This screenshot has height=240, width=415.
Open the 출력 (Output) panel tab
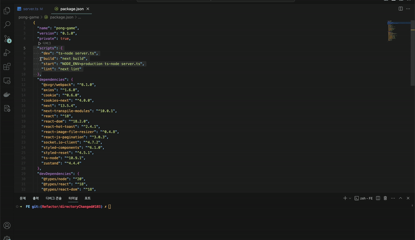(36, 198)
